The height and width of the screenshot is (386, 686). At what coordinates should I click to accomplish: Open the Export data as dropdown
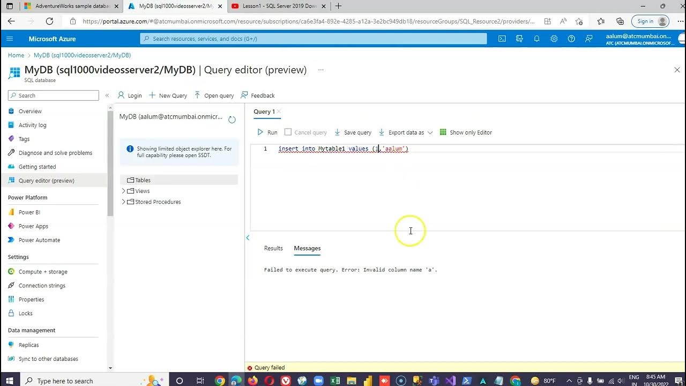pos(406,132)
